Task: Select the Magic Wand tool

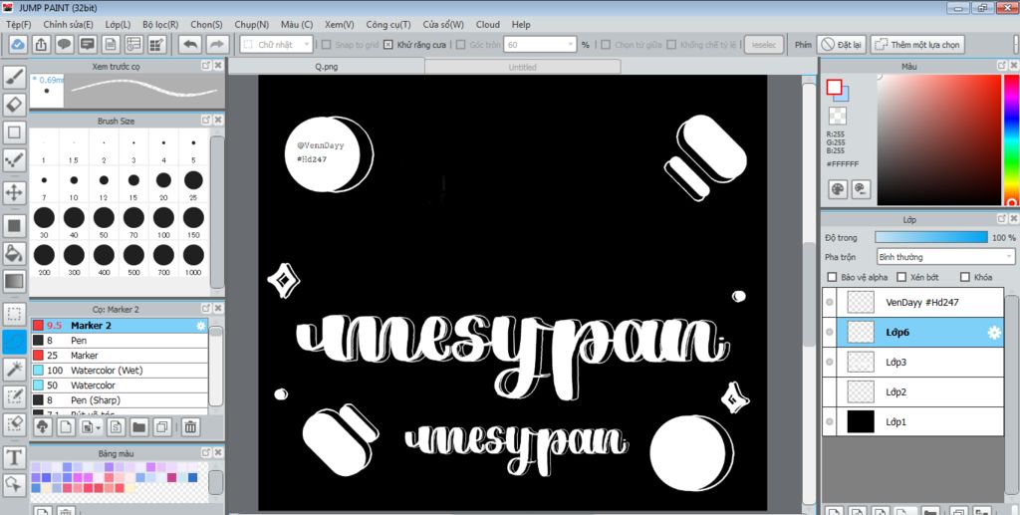Action: (14, 369)
